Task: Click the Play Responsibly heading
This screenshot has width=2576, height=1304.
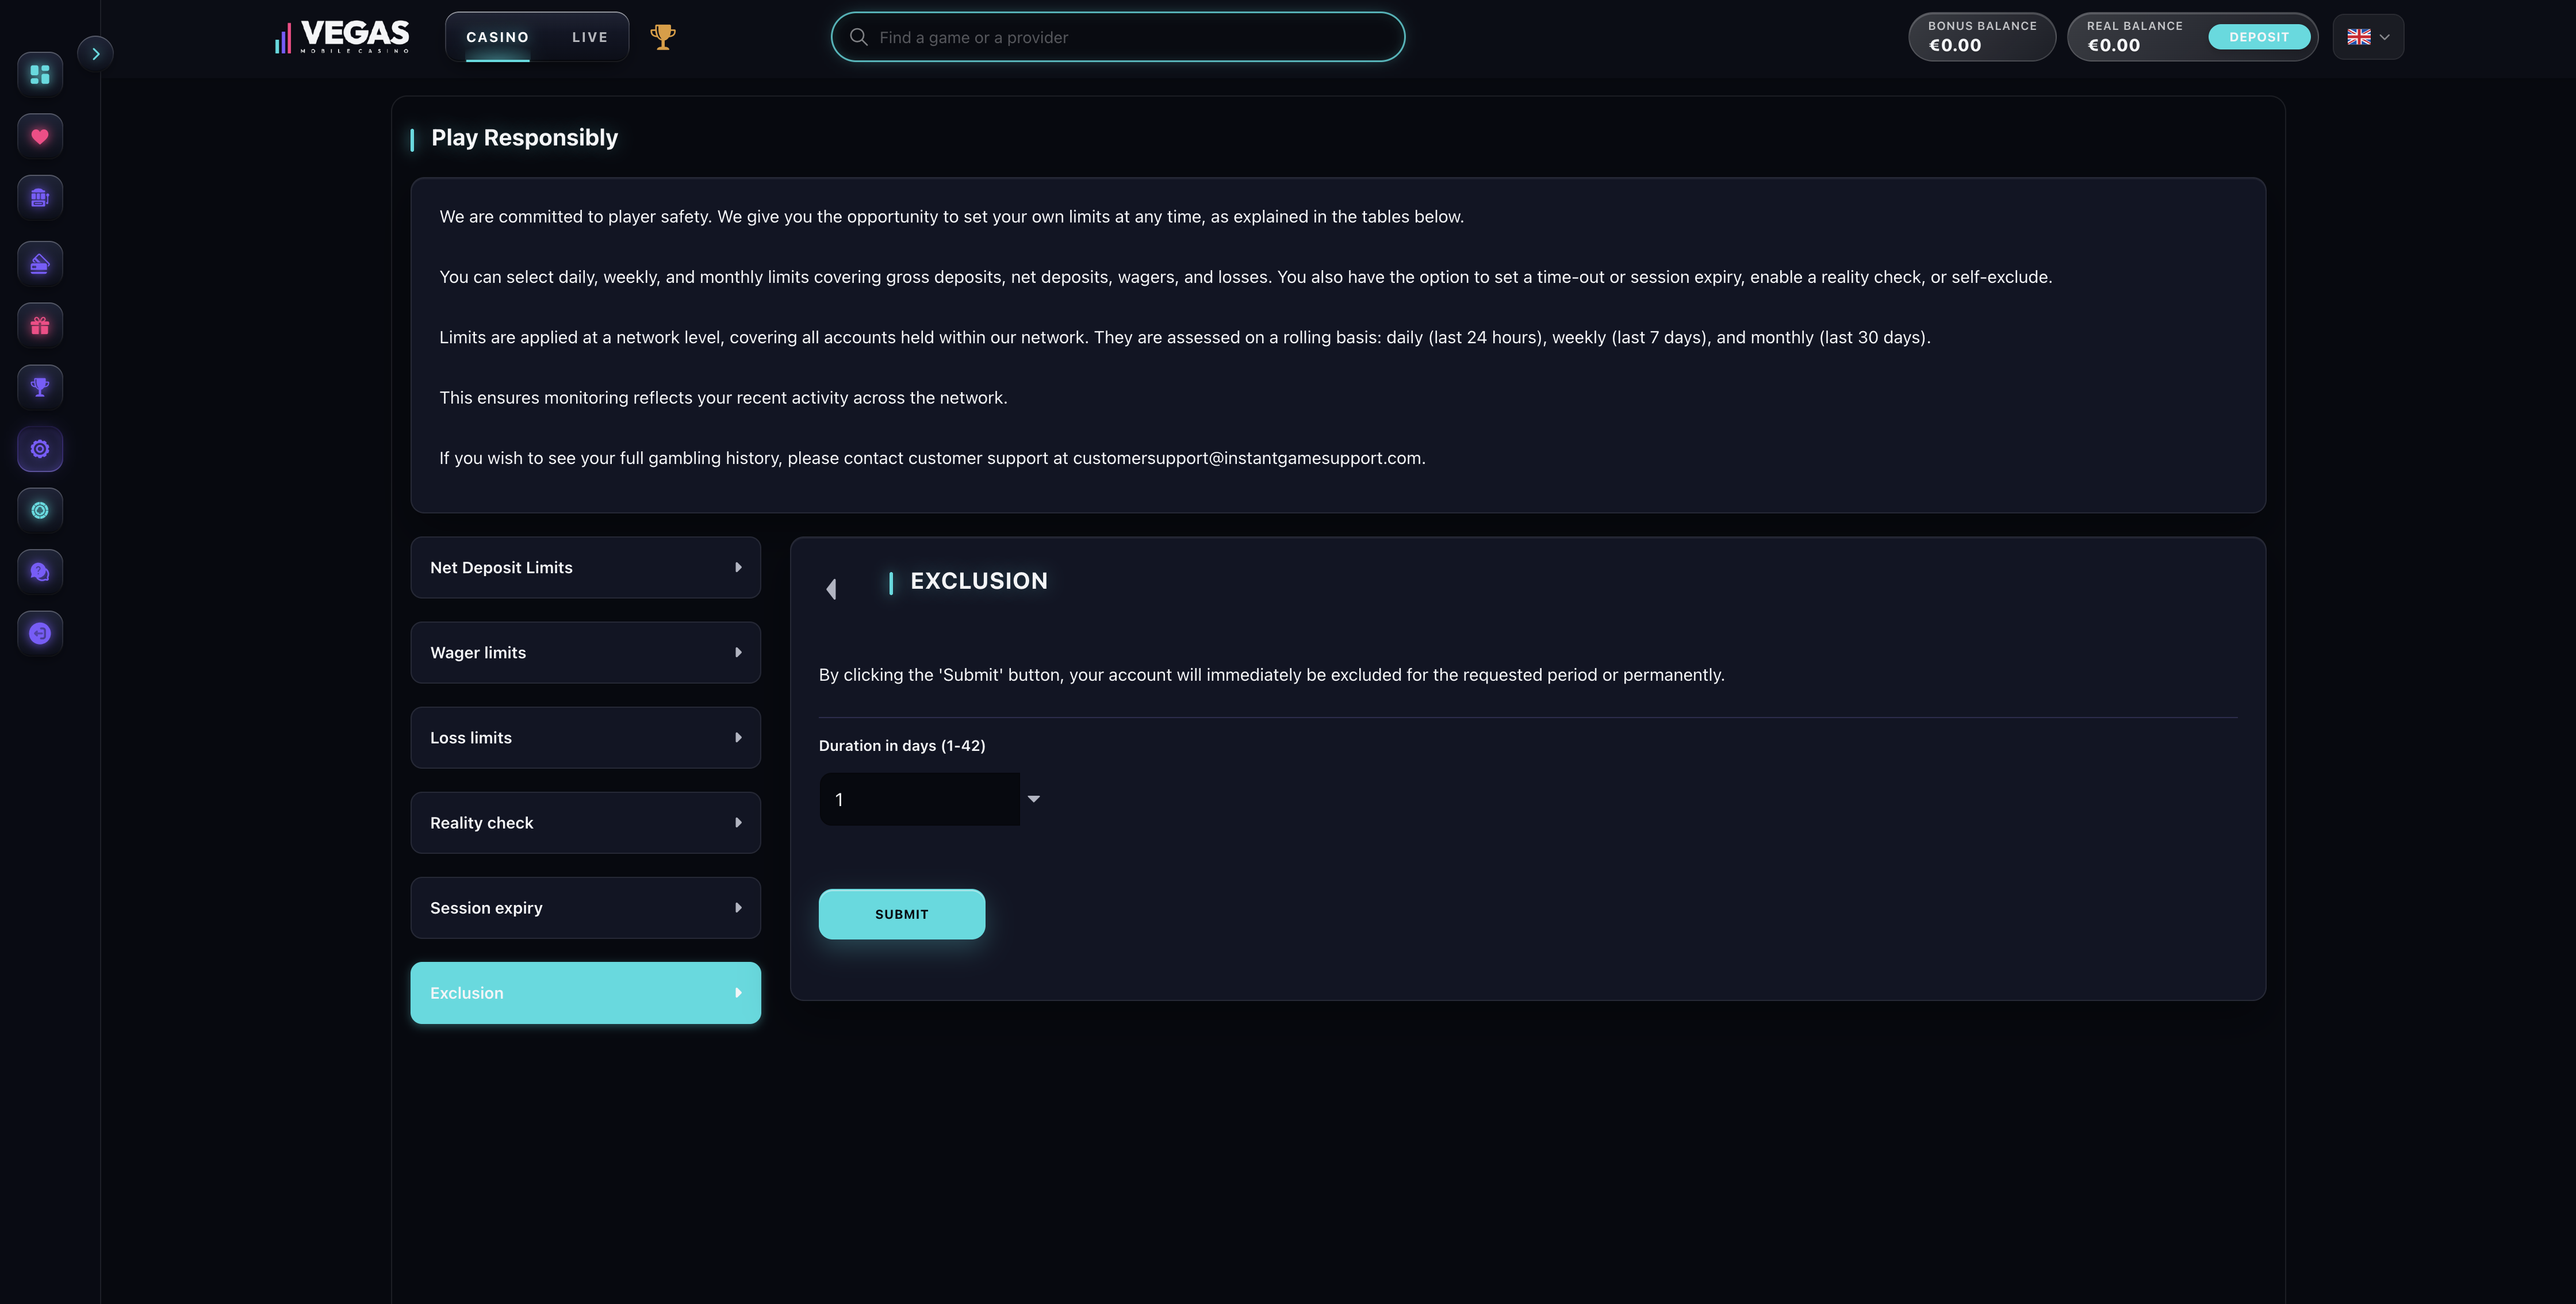Action: 524,138
